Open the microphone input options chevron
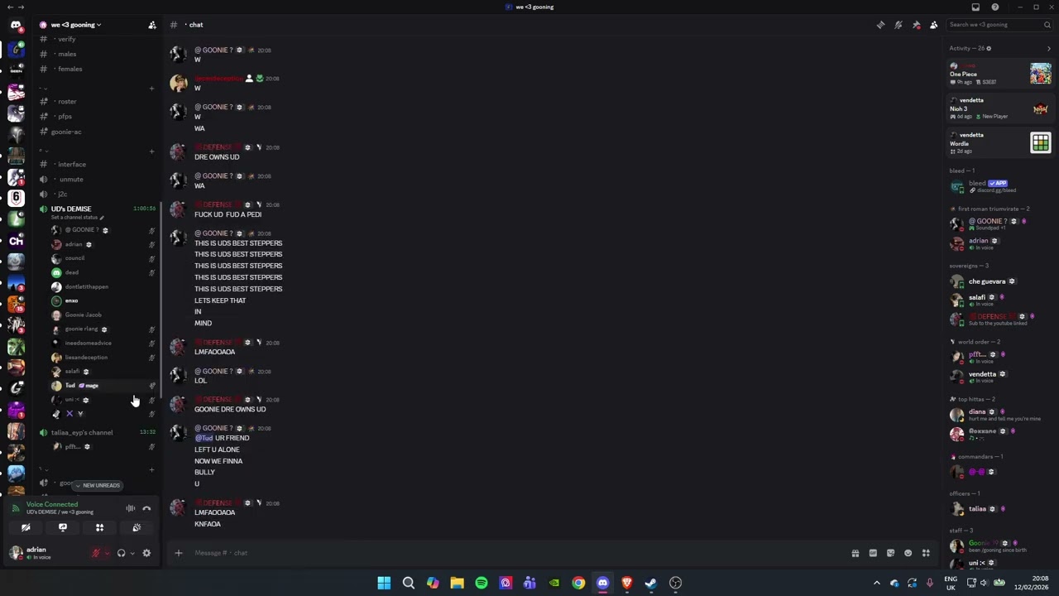1059x596 pixels. point(106,553)
